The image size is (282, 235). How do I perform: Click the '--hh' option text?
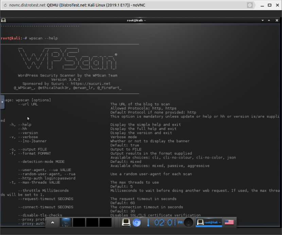(22, 129)
